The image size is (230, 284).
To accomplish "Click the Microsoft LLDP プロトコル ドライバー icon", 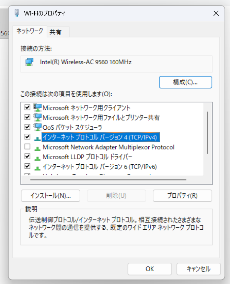I will click(37, 157).
